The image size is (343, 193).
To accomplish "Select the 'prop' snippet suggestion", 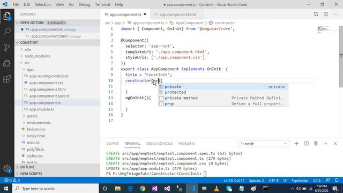I will point(223,103).
